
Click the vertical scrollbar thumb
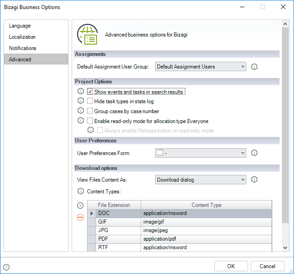point(285,125)
